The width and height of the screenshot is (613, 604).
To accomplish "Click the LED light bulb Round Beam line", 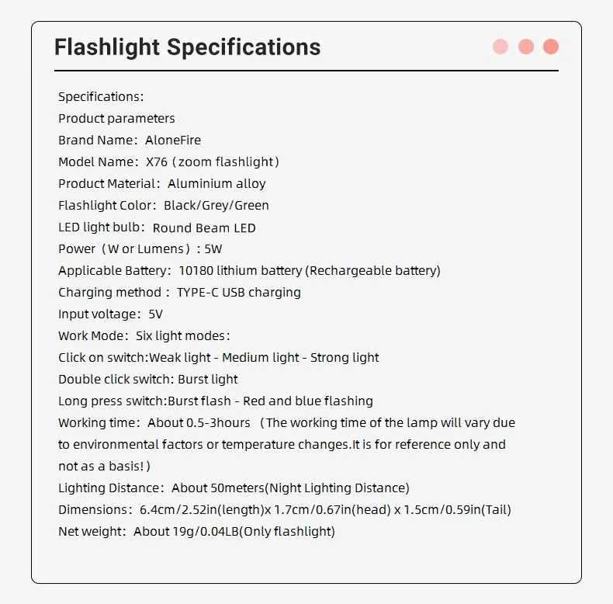I will tap(157, 227).
